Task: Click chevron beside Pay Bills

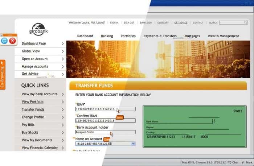Action: tap(63, 125)
